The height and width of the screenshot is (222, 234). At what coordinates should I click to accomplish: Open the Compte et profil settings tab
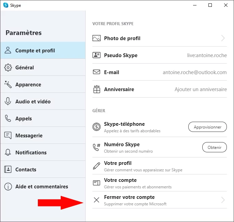(x=43, y=50)
